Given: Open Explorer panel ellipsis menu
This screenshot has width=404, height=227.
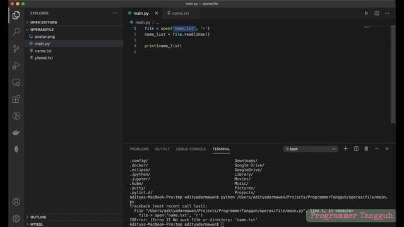Looking at the screenshot, I should pos(115,13).
